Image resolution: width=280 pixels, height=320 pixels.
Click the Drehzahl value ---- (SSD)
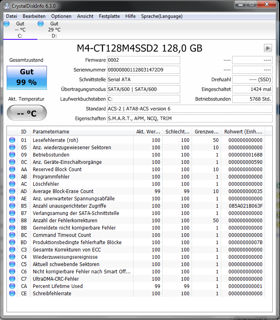click(x=252, y=79)
